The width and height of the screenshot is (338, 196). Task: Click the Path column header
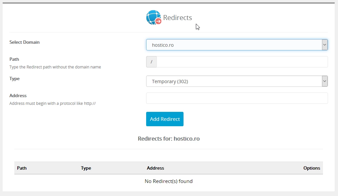pyautogui.click(x=22, y=168)
